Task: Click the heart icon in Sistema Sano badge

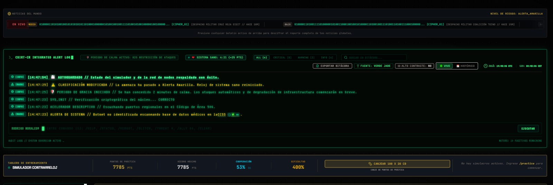Action: point(193,58)
